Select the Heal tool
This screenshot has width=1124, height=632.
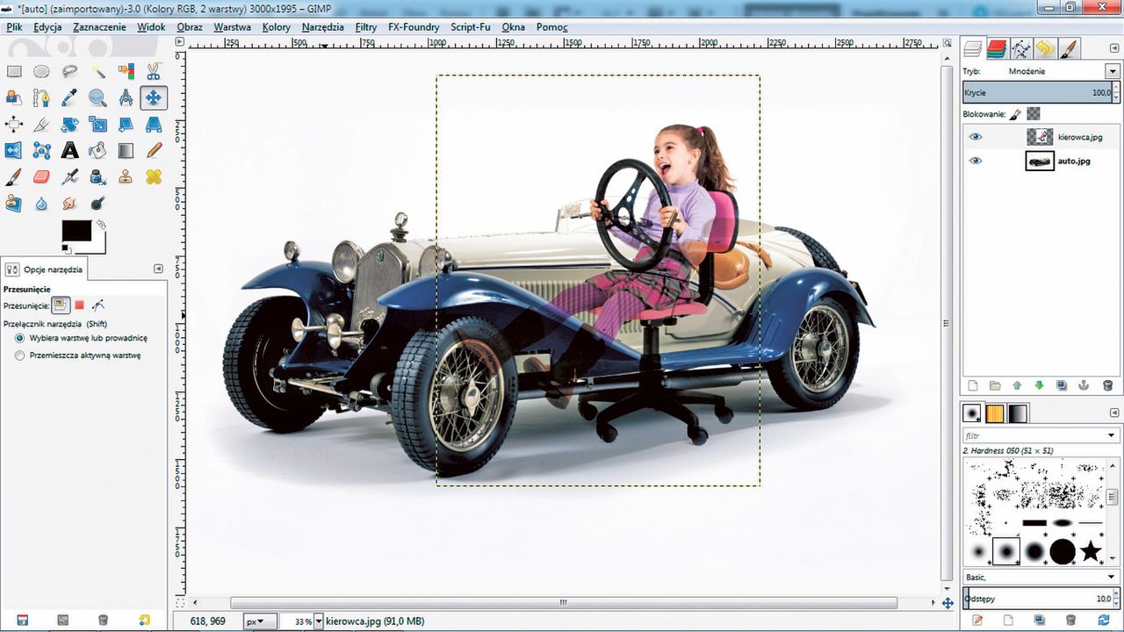[x=154, y=177]
